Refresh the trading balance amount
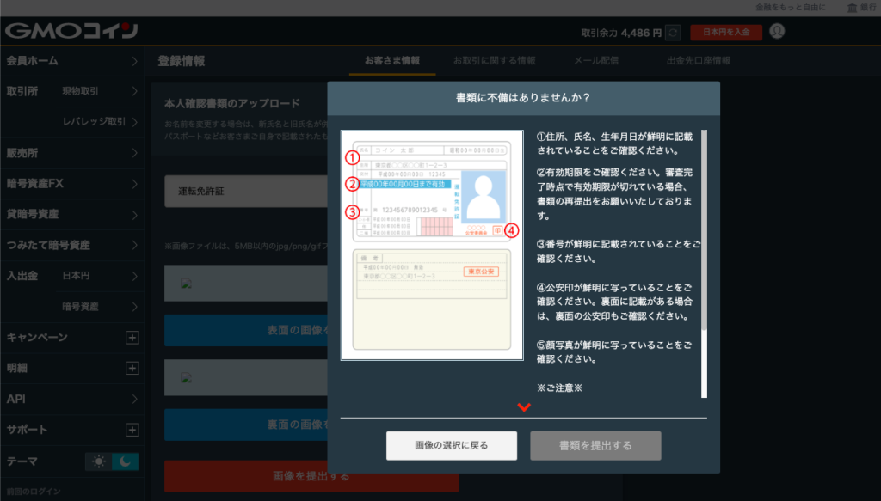881x501 pixels. (673, 33)
